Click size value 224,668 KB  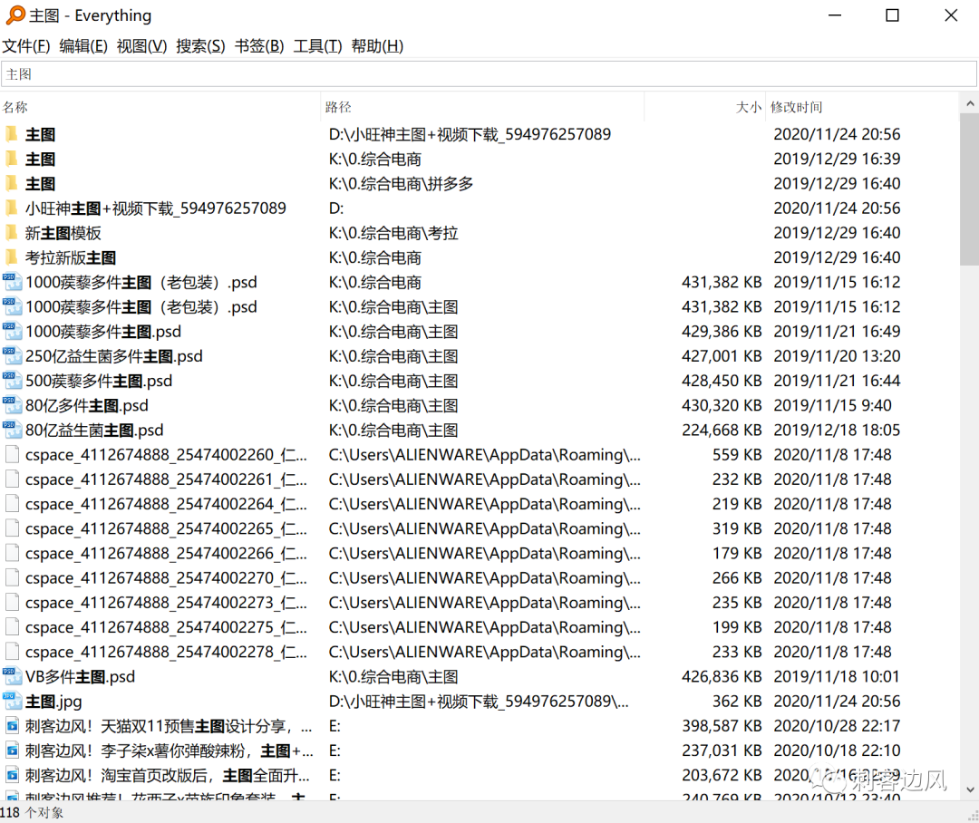(722, 431)
